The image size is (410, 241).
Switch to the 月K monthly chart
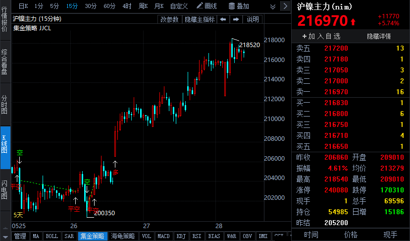click(159, 6)
